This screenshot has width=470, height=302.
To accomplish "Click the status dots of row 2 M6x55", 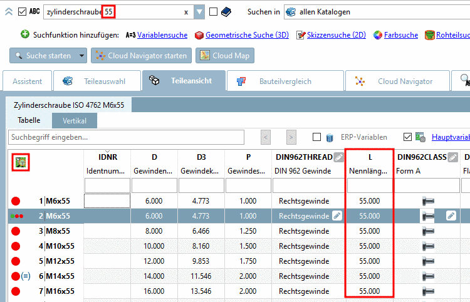I will coord(17,216).
